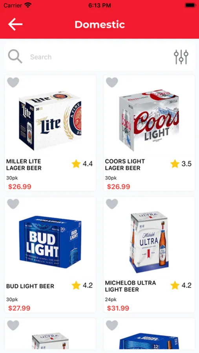Screen dimensions: 199x353
Task: Toggle the heart on Bud Light Beer
Action: click(13, 204)
